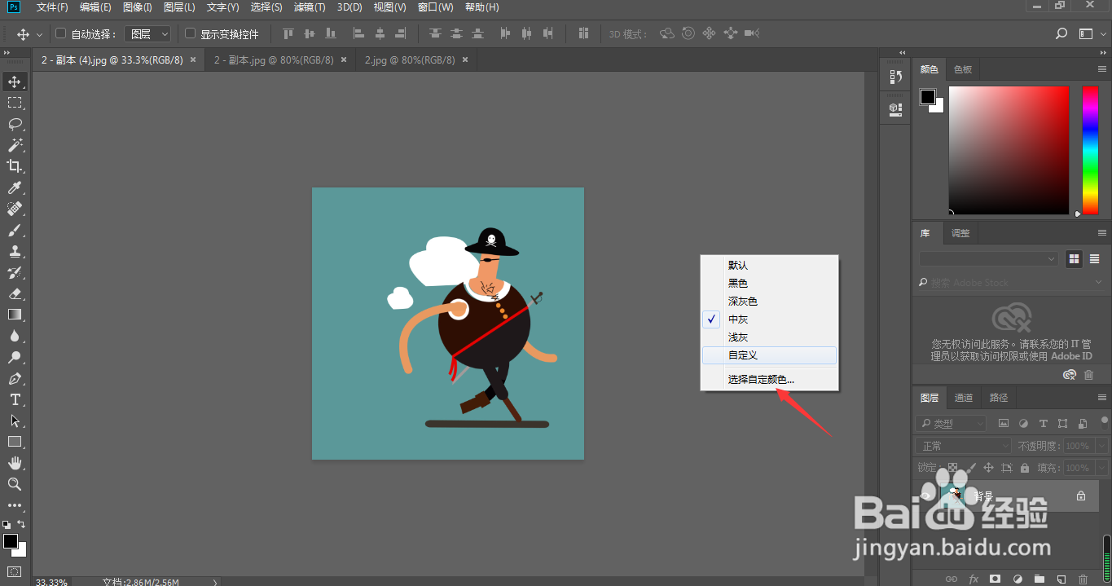This screenshot has width=1112, height=586.
Task: Click the delete layer trash icon
Action: [x=1083, y=579]
